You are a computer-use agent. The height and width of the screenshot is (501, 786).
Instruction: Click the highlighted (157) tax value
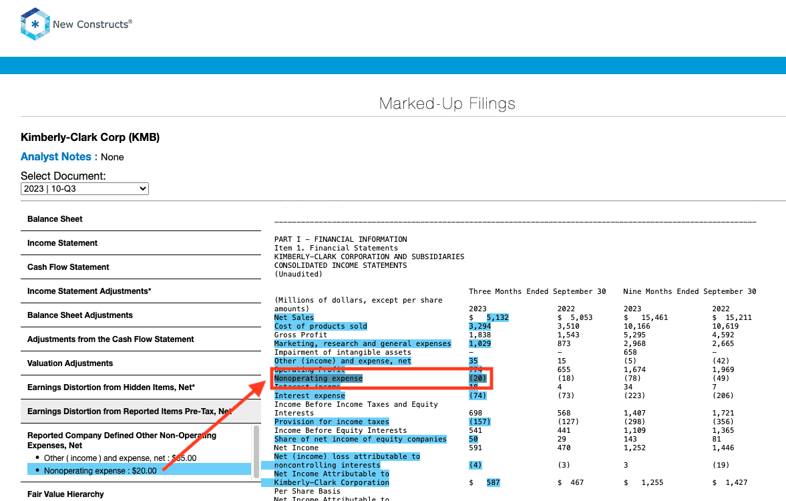pyautogui.click(x=479, y=422)
